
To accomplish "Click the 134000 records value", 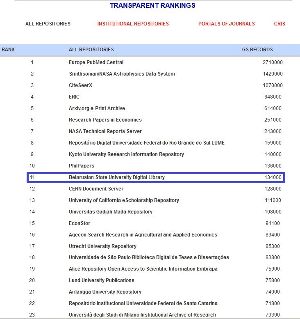I will pyautogui.click(x=273, y=177).
